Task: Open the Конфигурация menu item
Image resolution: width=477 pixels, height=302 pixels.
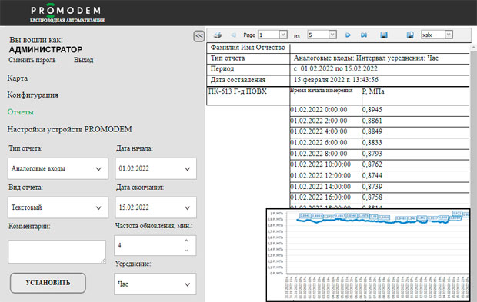Action: point(32,95)
